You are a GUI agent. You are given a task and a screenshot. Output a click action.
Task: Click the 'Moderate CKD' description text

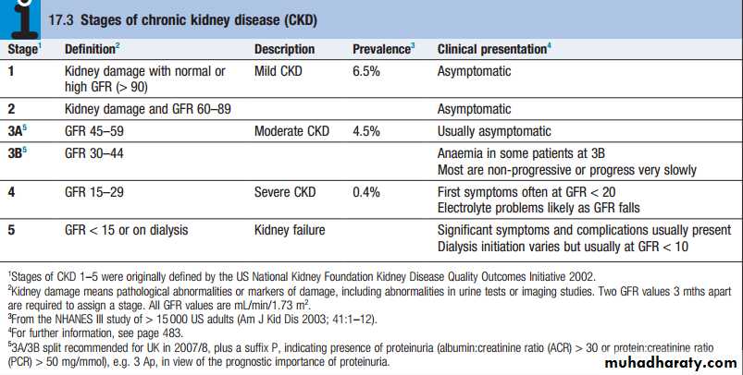[293, 131]
